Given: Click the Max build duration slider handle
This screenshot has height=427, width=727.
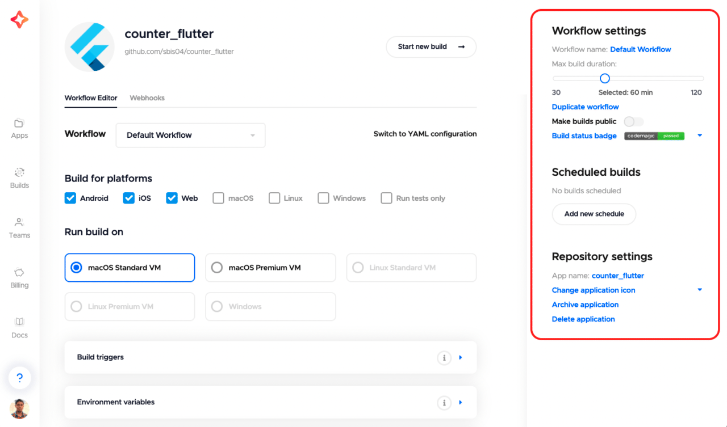Looking at the screenshot, I should click(x=605, y=78).
